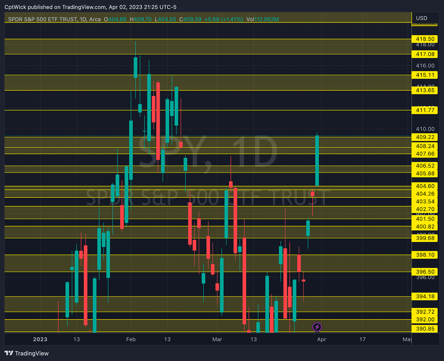Select the 392.00 price level label
444x361 pixels.
tap(425, 319)
